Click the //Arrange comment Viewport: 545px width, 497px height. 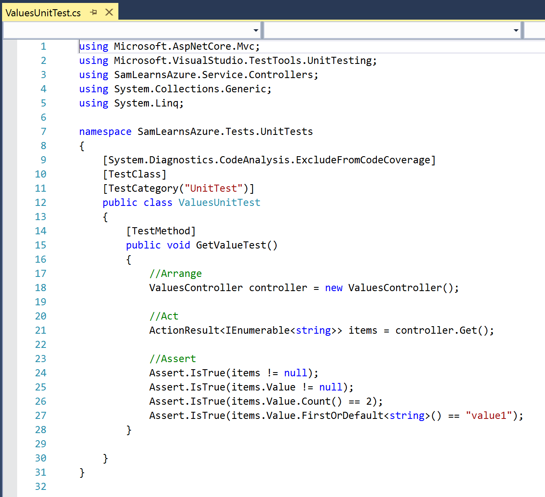pos(176,274)
